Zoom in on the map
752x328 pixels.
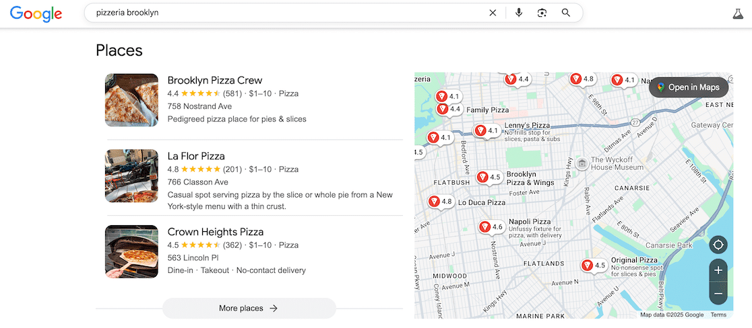pyautogui.click(x=718, y=270)
